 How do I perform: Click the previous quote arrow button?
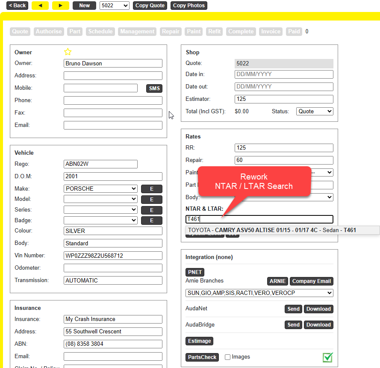(40, 6)
